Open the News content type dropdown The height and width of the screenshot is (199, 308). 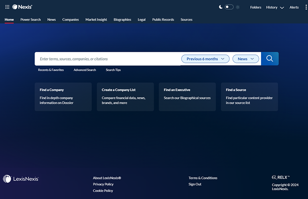pyautogui.click(x=246, y=59)
